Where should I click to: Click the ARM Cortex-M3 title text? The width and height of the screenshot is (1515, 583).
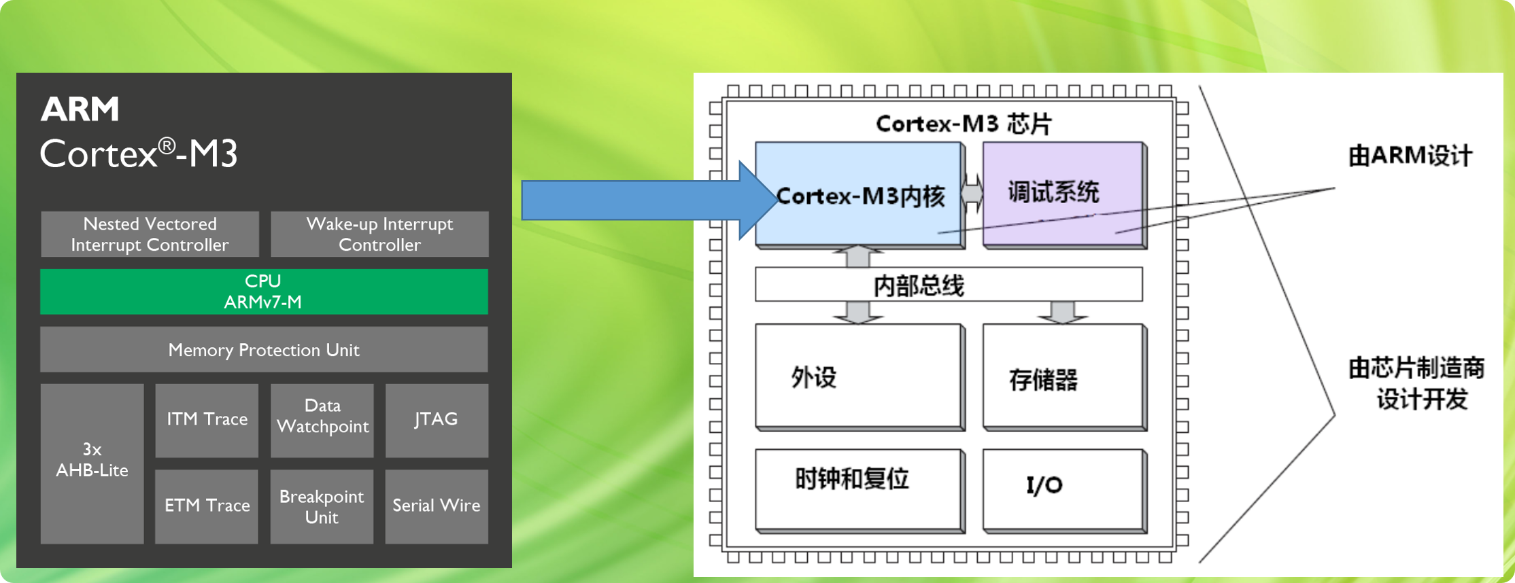139,132
